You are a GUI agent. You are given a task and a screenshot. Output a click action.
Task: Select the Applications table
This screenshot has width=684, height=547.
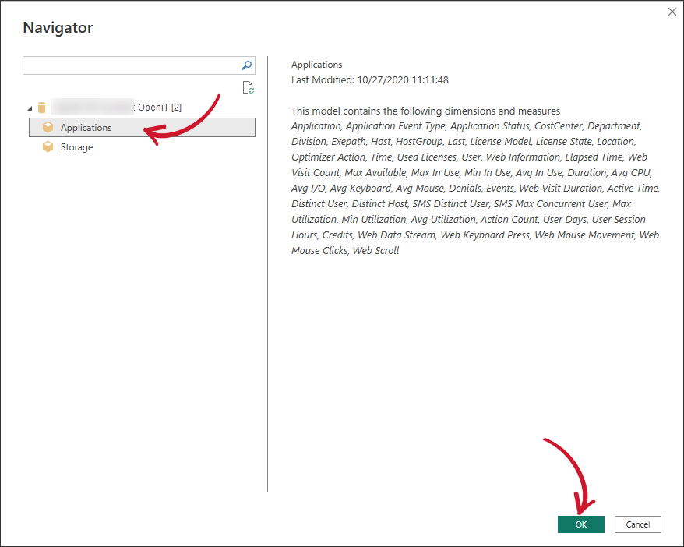(x=86, y=127)
